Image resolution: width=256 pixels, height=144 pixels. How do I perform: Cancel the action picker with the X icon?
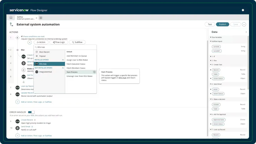point(30,42)
